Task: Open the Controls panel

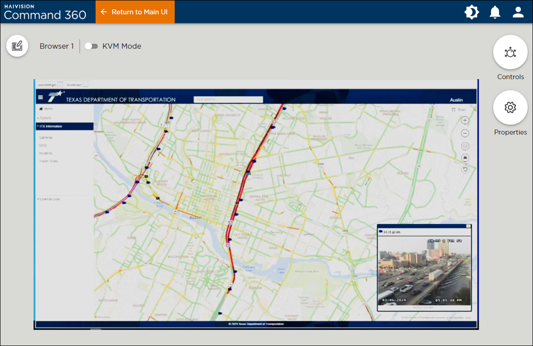Action: point(510,52)
